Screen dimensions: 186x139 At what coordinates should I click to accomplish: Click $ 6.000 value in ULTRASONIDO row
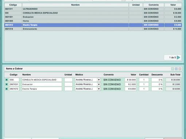click(x=173, y=9)
